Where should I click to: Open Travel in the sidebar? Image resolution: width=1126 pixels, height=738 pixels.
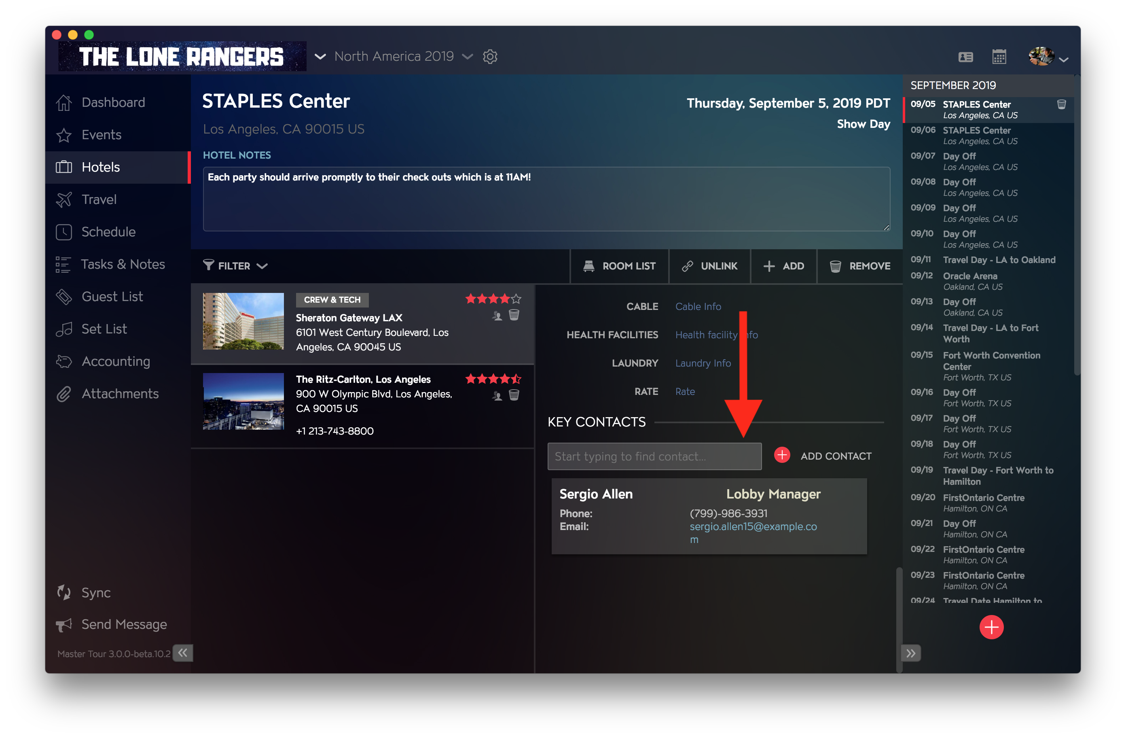99,199
